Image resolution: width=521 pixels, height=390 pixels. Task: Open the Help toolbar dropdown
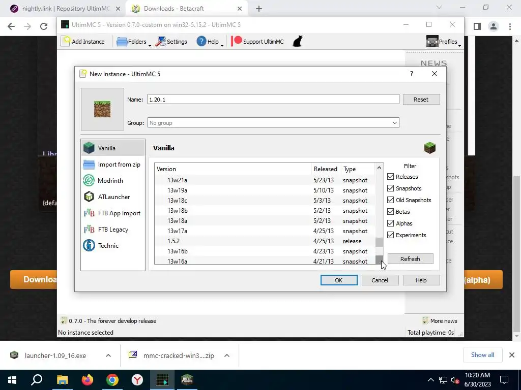[x=210, y=42]
